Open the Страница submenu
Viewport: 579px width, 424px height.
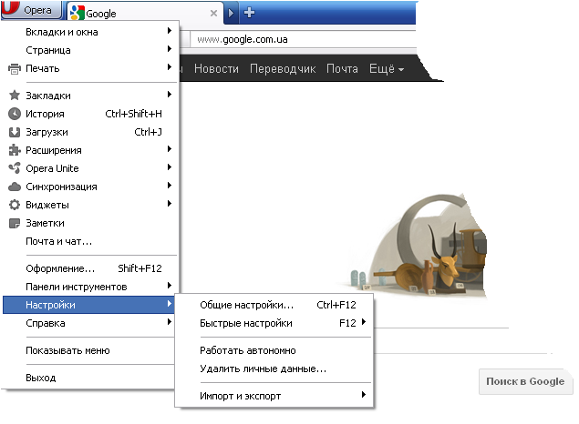90,50
